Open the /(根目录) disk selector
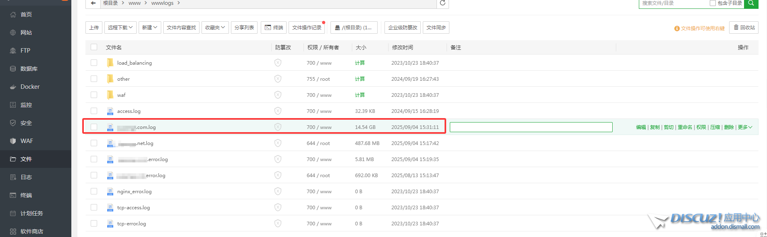The height and width of the screenshot is (237, 767). click(354, 28)
